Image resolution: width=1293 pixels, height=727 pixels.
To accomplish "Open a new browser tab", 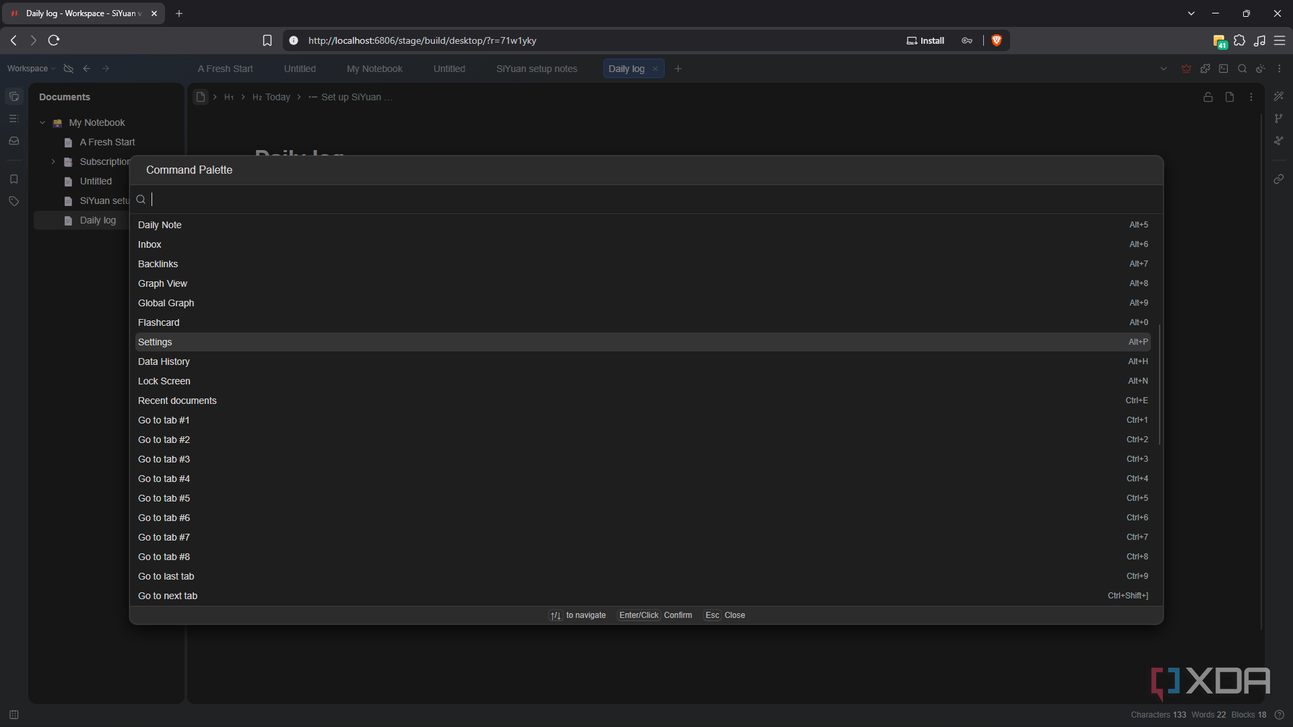I will point(179,13).
